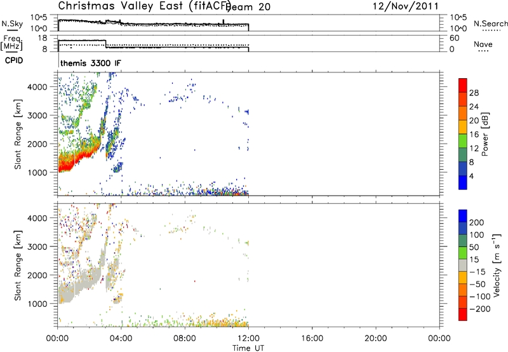
Task: Click the solid frequency line step near 03:00
Action: (106, 44)
